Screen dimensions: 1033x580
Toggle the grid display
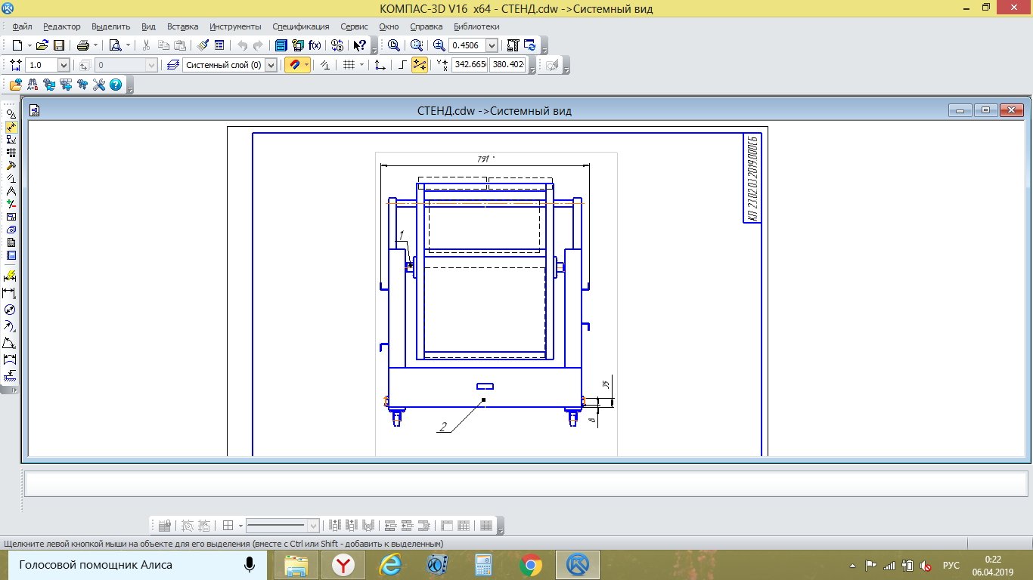point(349,65)
